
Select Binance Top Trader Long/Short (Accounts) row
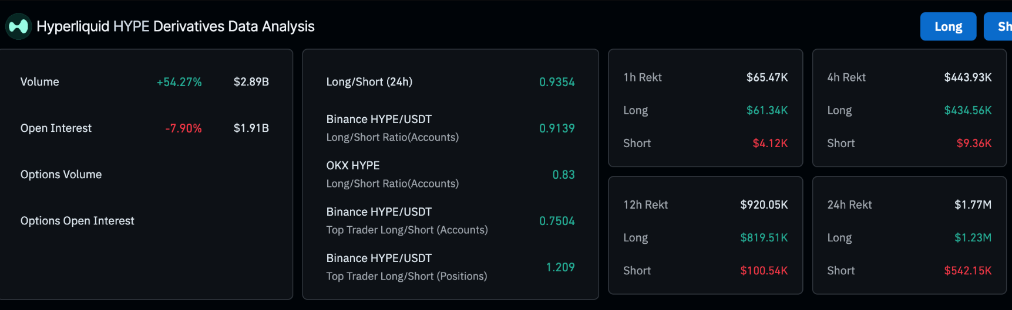(407, 220)
